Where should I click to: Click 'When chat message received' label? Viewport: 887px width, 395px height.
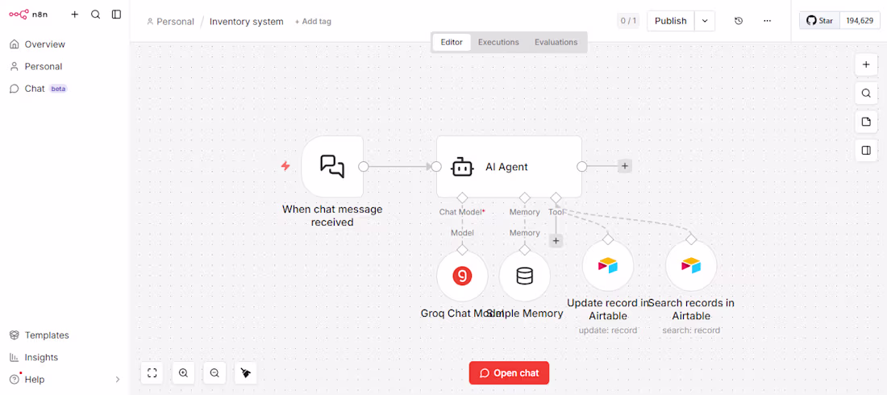coord(332,215)
